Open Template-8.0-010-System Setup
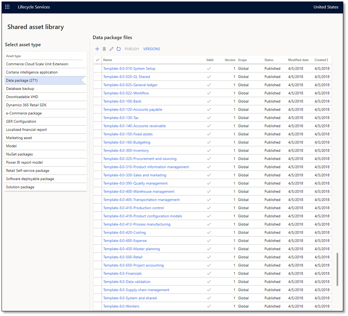This screenshot has height=316, width=348. tap(129, 68)
